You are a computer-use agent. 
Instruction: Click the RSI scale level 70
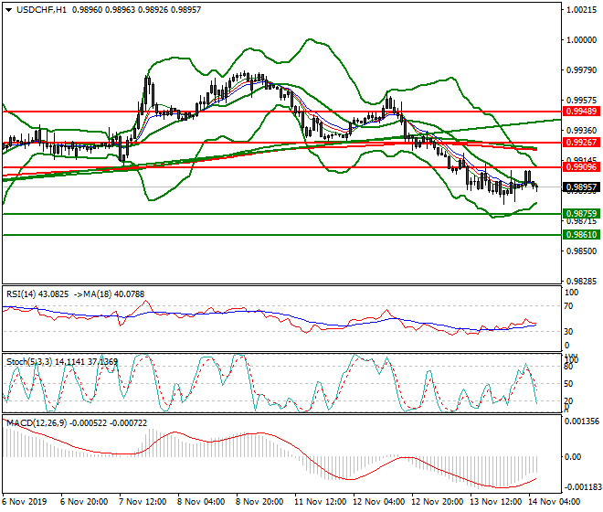[x=569, y=306]
